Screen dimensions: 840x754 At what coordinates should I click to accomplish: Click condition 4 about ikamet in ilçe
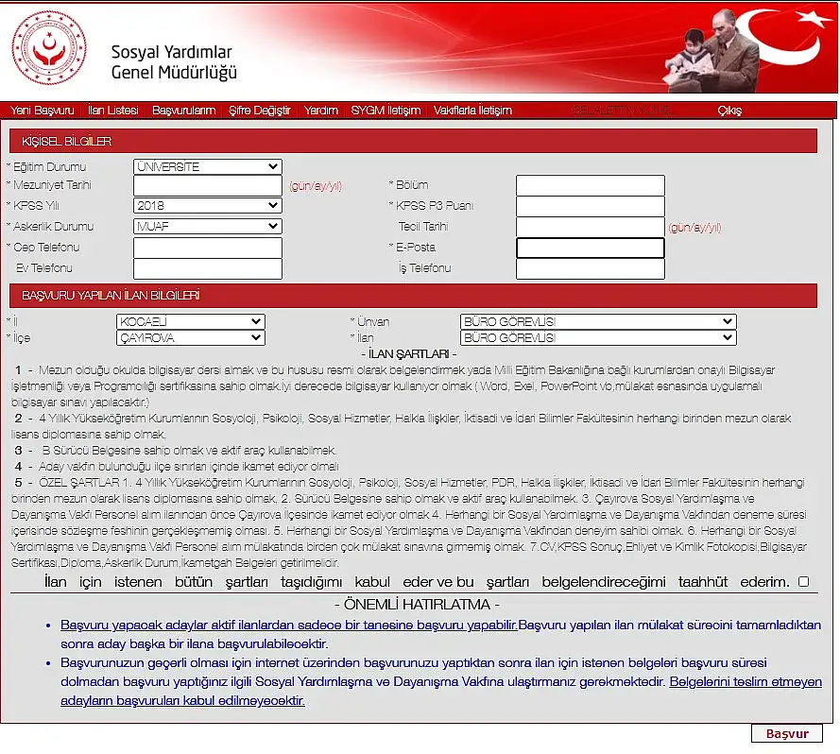coord(177,467)
